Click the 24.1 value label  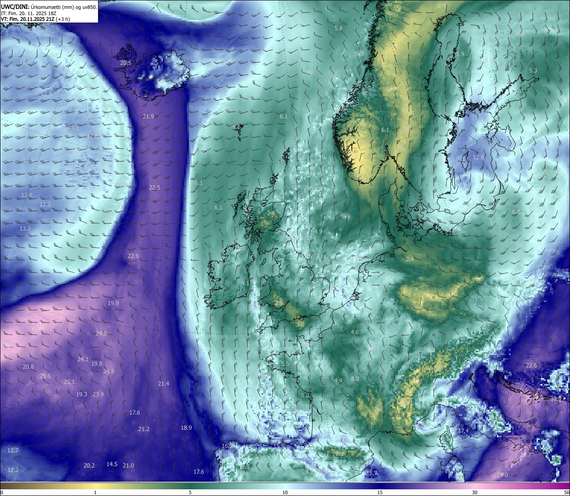(x=83, y=359)
